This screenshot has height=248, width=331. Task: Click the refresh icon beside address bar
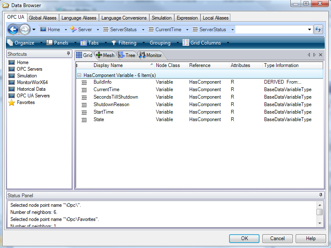click(318, 30)
